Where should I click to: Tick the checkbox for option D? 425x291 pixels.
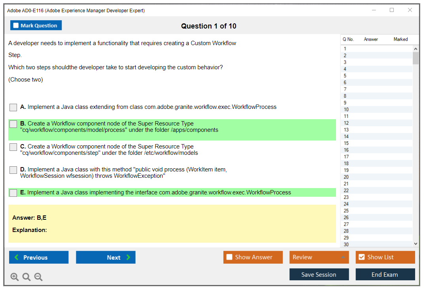[13, 170]
